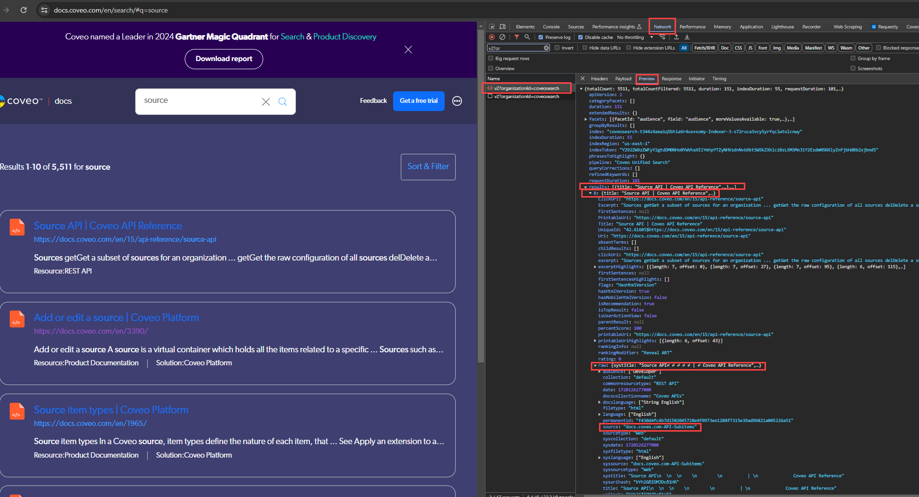Clear the docs search box
Image resolution: width=919 pixels, height=497 pixels.
pos(266,101)
